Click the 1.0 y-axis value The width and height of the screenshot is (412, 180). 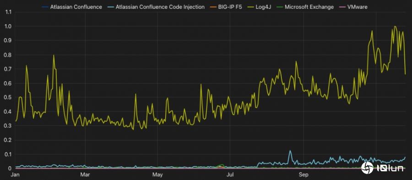[x=8, y=26]
